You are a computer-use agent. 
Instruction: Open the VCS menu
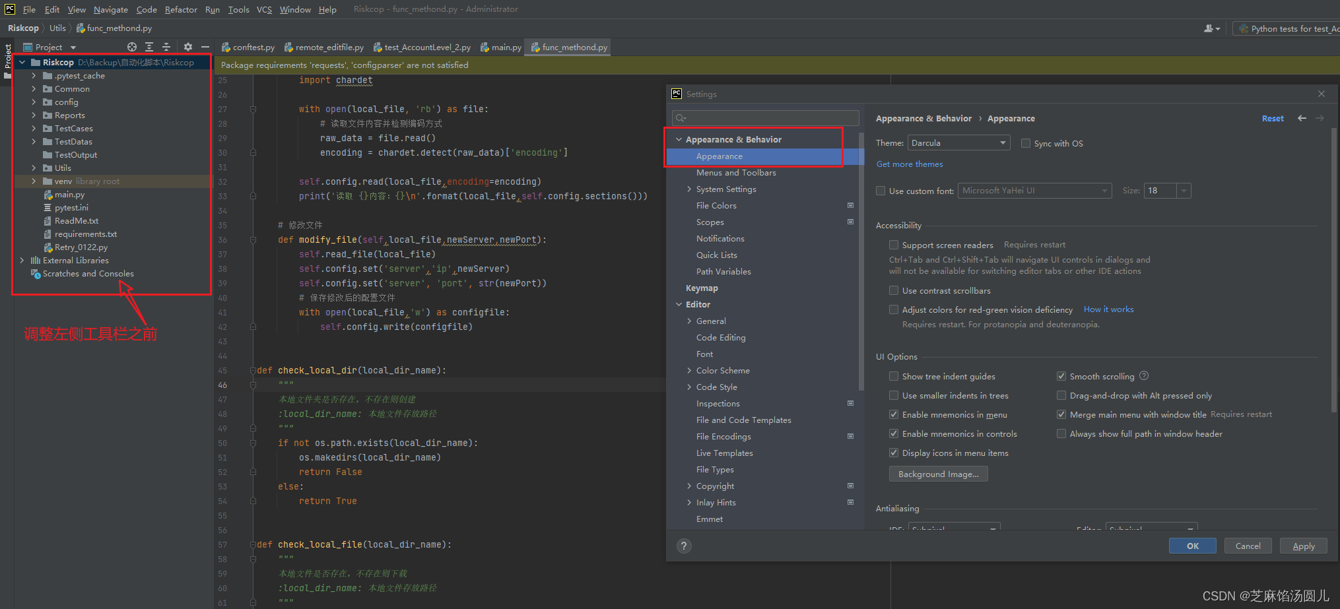[x=264, y=9]
